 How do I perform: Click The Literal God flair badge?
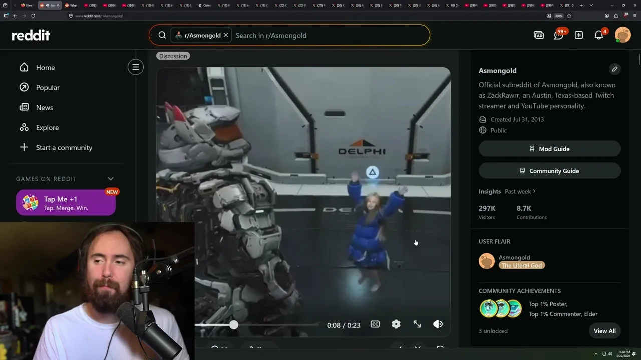522,265
